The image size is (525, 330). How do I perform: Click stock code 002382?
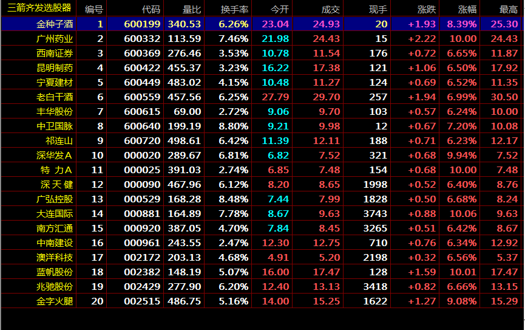[142, 272]
